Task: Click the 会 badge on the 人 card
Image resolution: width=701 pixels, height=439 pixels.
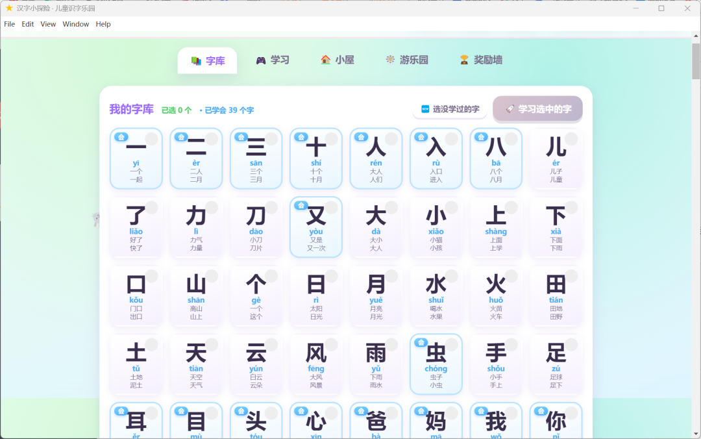Action: [x=361, y=137]
